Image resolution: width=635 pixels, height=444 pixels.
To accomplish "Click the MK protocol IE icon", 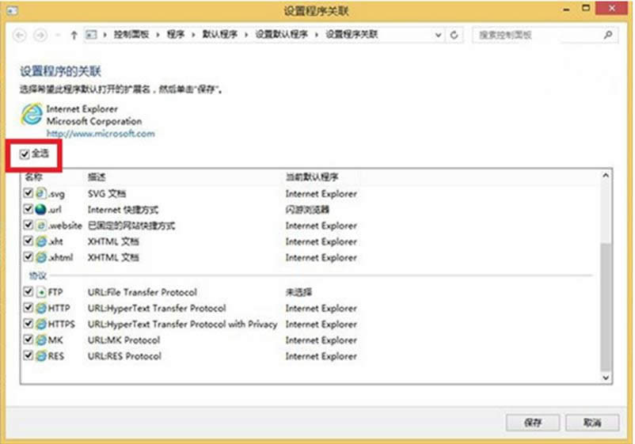I will (x=41, y=340).
